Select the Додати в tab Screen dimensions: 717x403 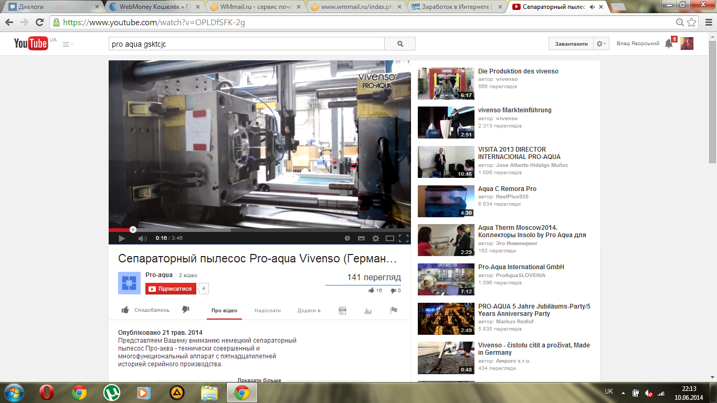(309, 311)
